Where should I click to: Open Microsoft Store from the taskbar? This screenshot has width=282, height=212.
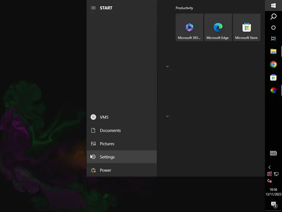pyautogui.click(x=273, y=77)
